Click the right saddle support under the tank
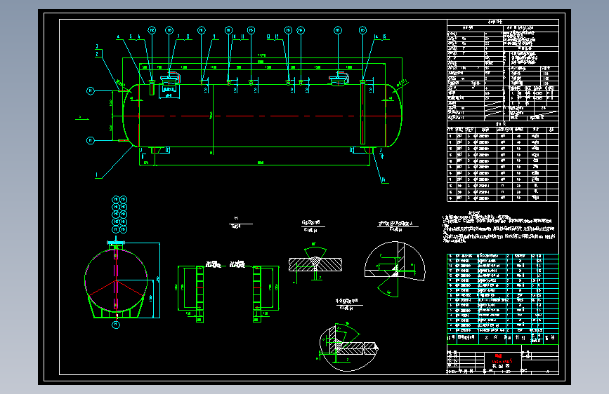609x394 pixels. 367,151
